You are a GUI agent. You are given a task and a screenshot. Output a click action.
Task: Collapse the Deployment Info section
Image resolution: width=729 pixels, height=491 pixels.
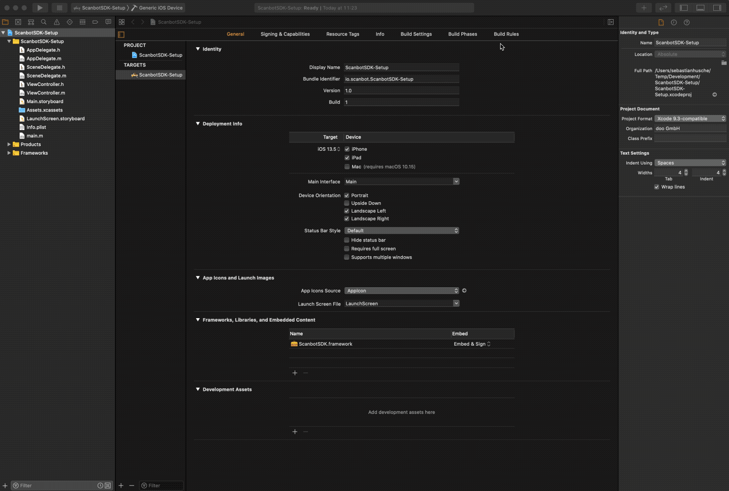tap(197, 123)
